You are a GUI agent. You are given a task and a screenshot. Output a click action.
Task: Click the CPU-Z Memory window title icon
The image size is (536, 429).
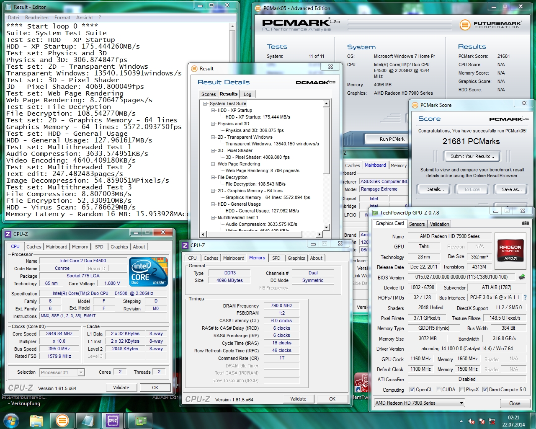coord(185,246)
